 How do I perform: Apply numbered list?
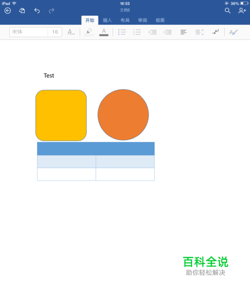(x=137, y=32)
